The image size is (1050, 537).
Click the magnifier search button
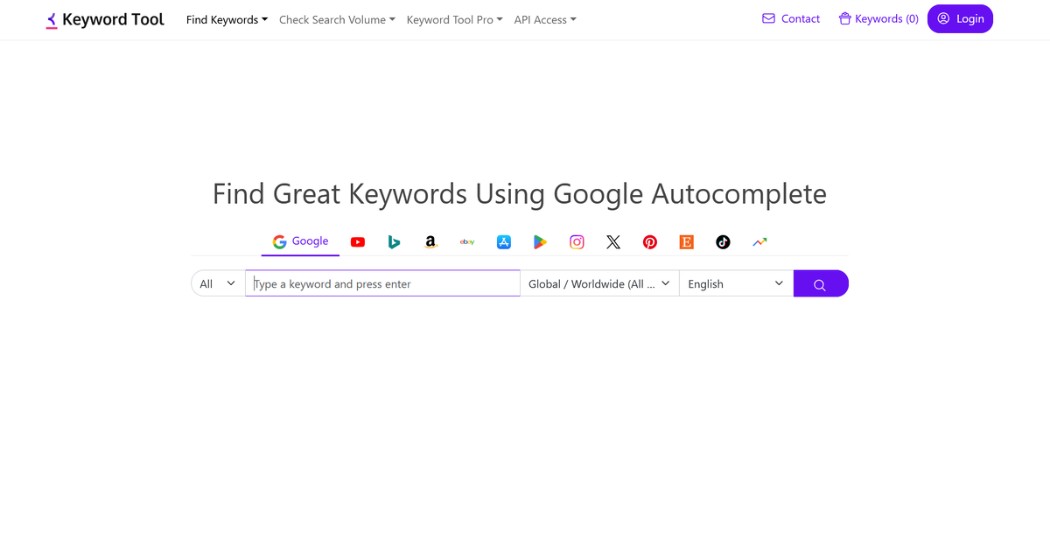(821, 283)
